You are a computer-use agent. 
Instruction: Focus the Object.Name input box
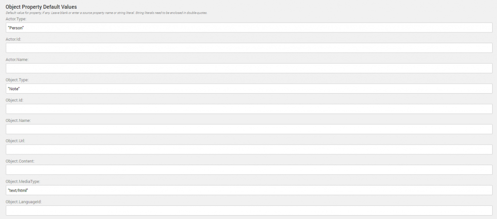[249, 129]
